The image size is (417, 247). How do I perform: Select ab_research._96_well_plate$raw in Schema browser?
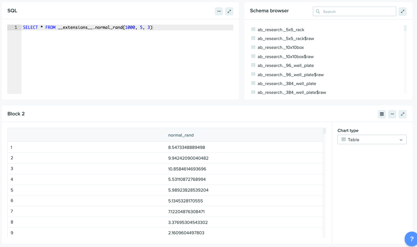point(291,75)
